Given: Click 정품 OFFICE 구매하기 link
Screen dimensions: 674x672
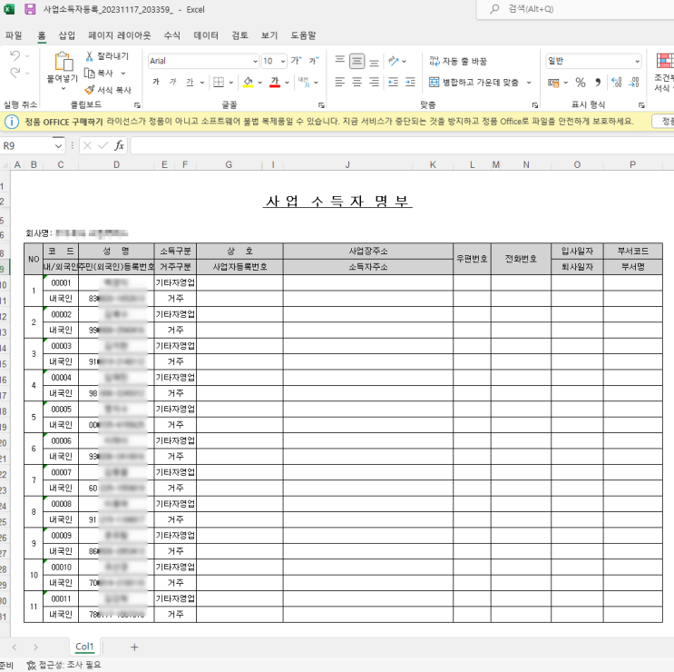Looking at the screenshot, I should 63,122.
